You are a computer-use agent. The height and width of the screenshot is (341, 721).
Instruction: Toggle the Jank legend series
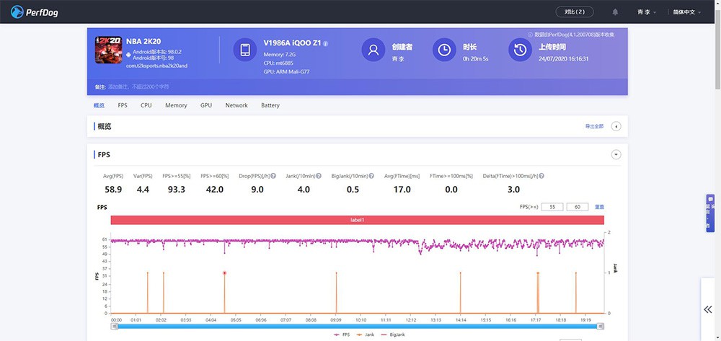click(x=365, y=335)
